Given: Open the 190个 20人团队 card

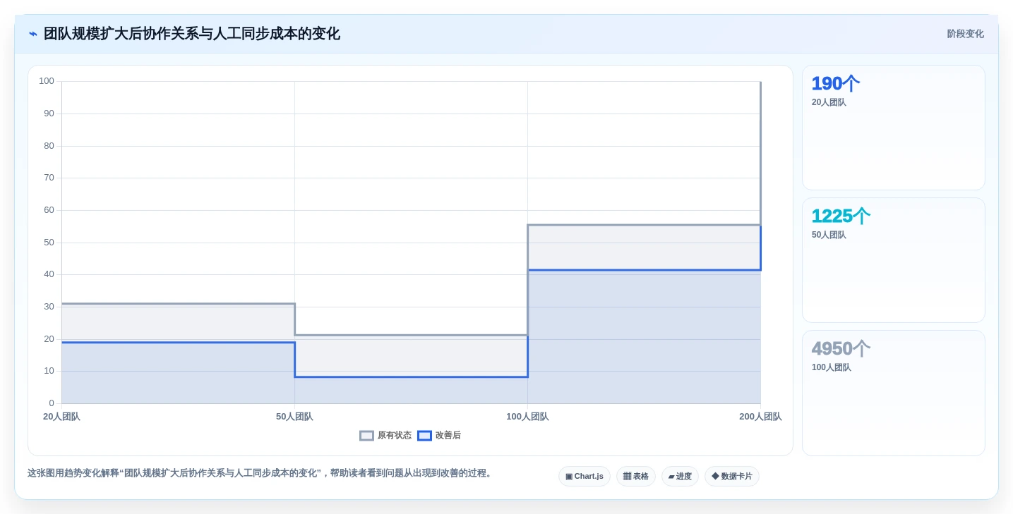Looking at the screenshot, I should (894, 128).
